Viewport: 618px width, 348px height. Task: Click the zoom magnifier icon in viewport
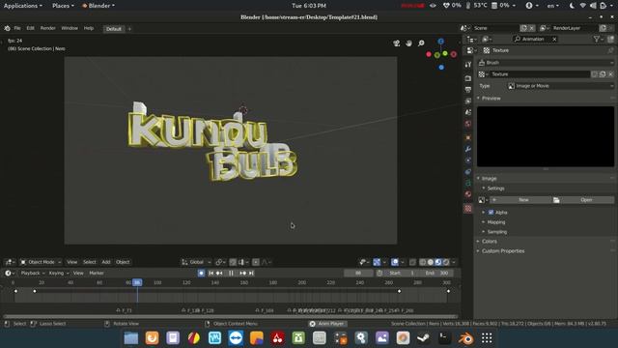pyautogui.click(x=421, y=43)
